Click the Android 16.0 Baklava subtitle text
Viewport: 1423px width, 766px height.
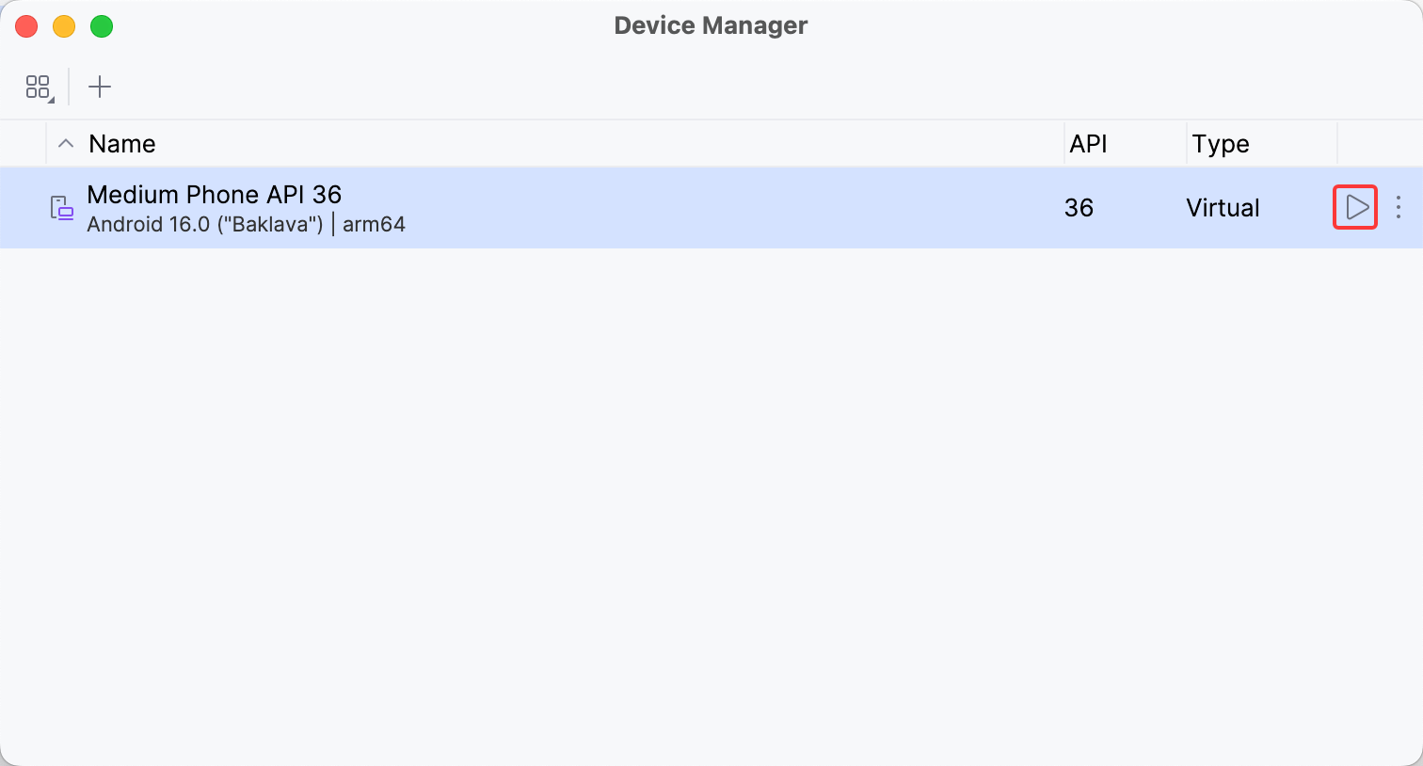click(247, 224)
